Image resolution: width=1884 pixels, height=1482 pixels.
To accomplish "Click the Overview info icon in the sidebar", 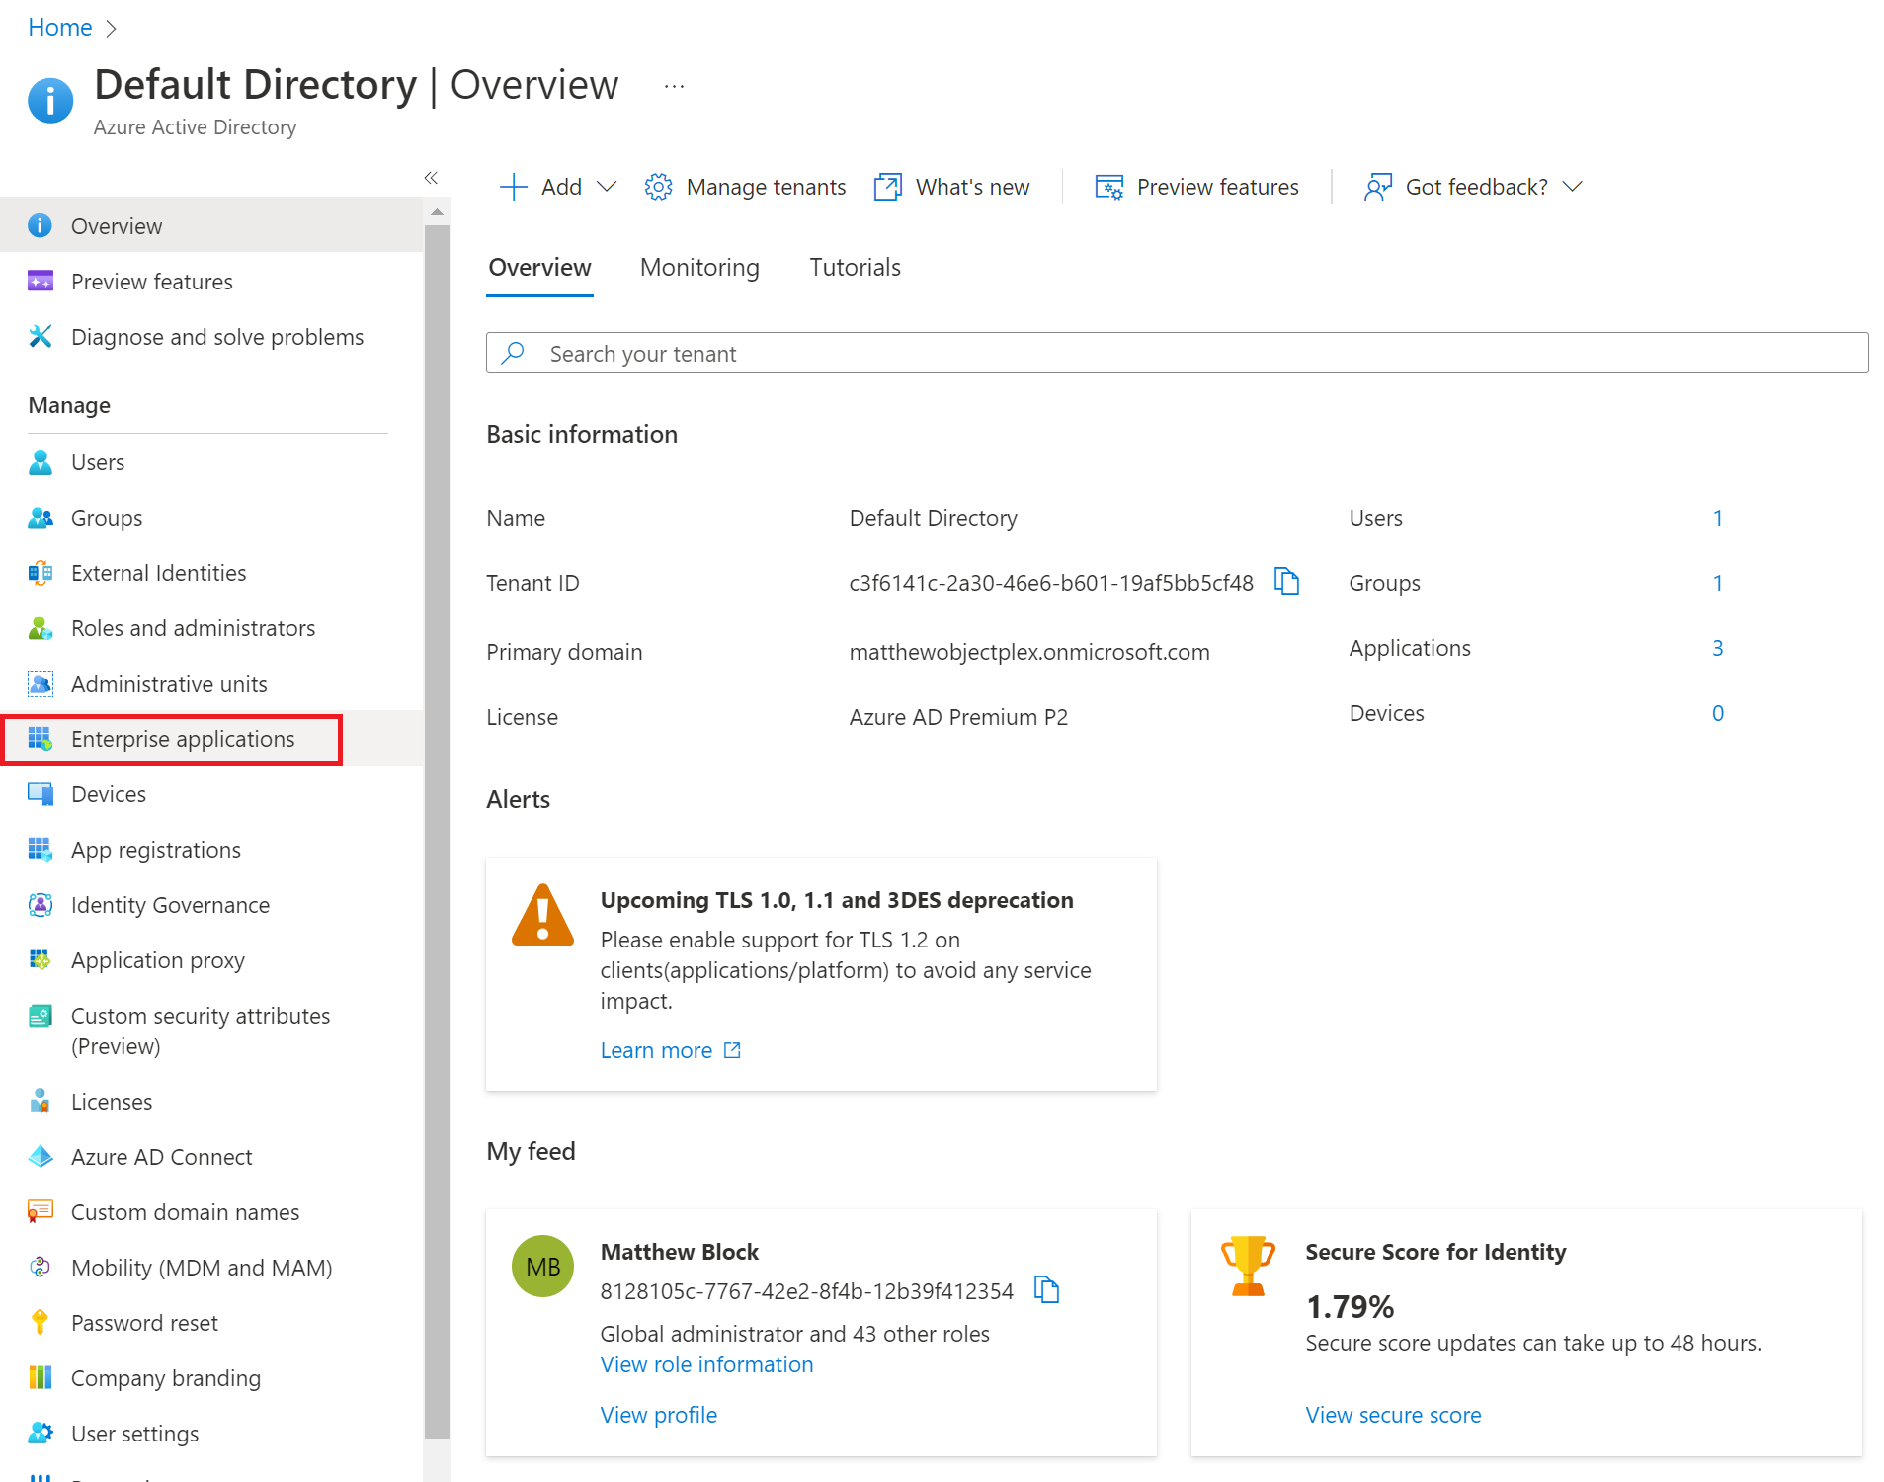I will click(x=41, y=226).
